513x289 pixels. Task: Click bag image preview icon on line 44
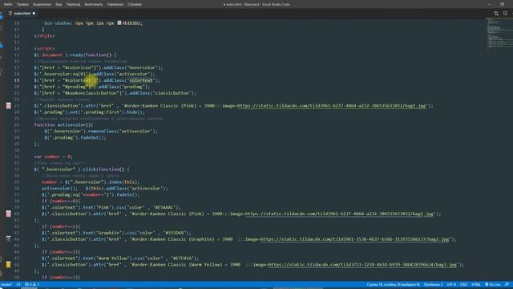coord(9,239)
